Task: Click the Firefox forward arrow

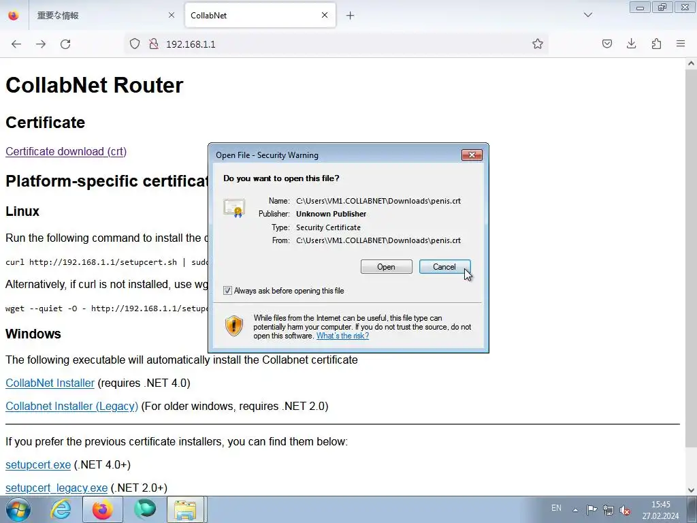Action: (x=41, y=44)
